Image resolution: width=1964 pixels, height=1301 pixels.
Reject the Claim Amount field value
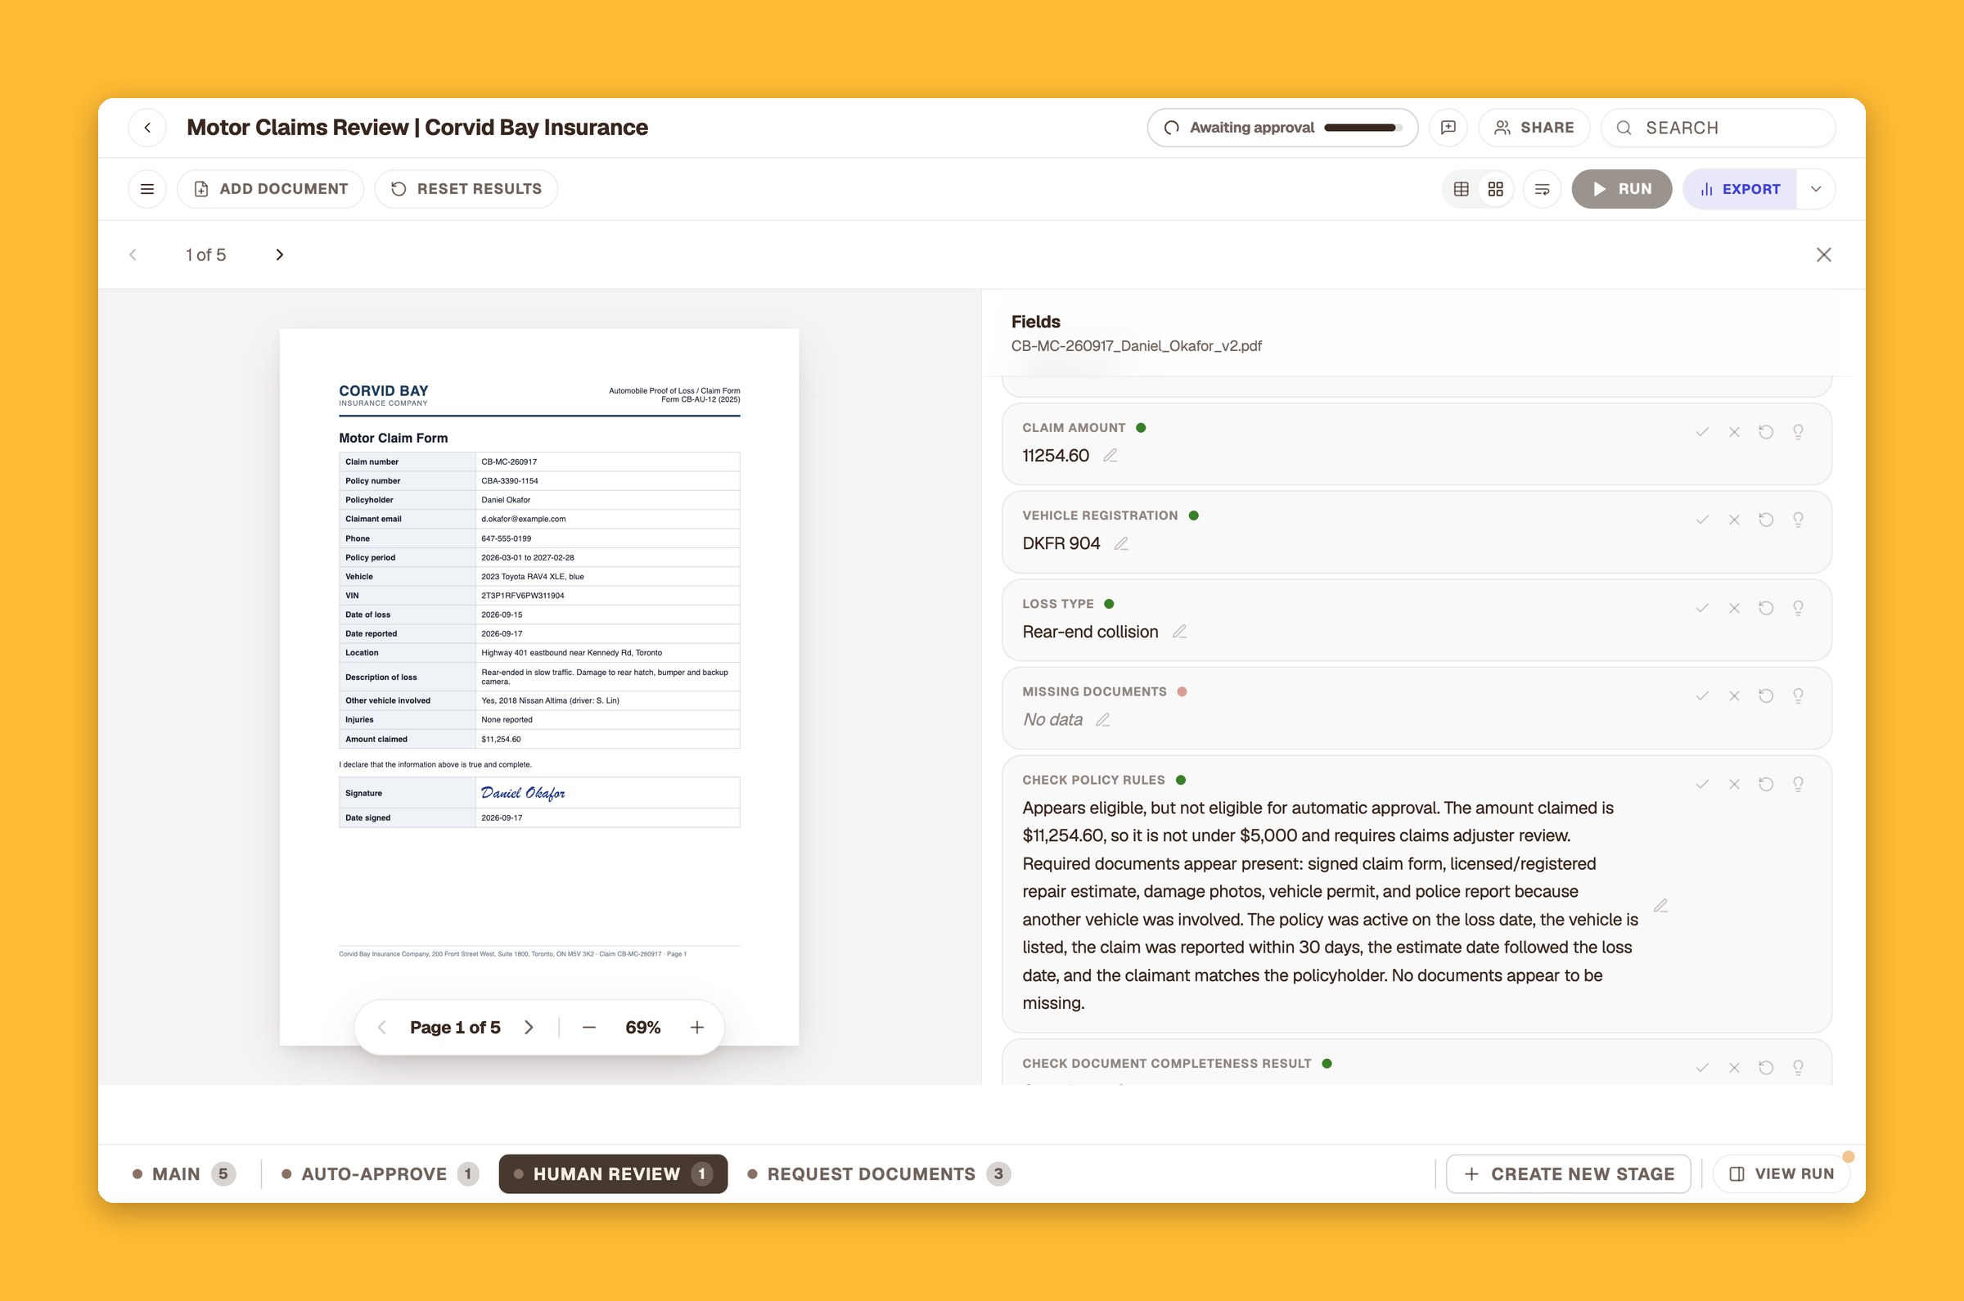[1733, 431]
